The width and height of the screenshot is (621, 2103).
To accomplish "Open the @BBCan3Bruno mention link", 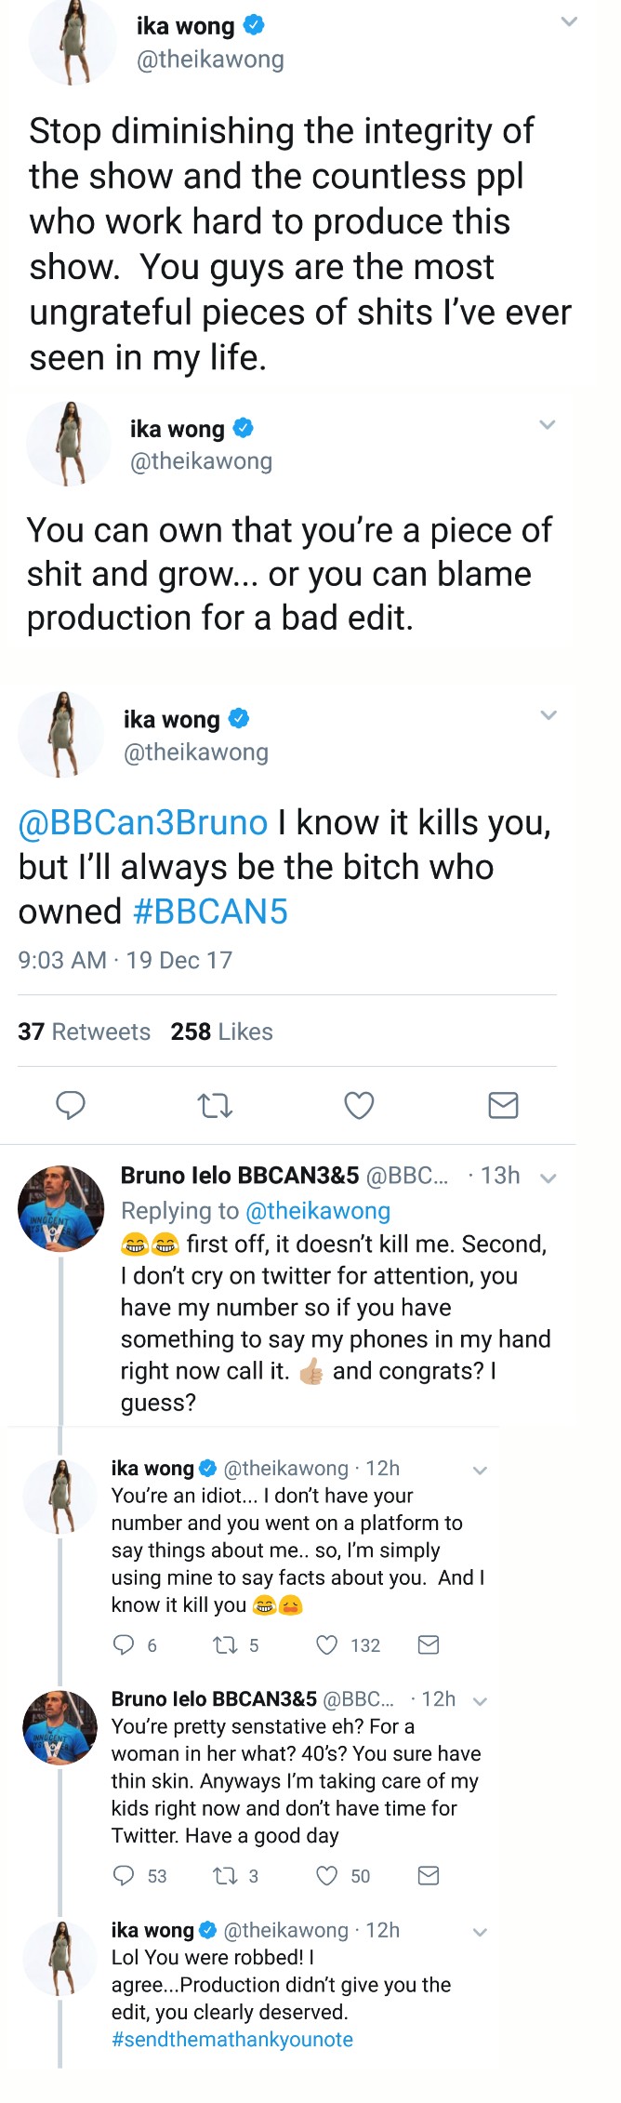I will (x=143, y=822).
